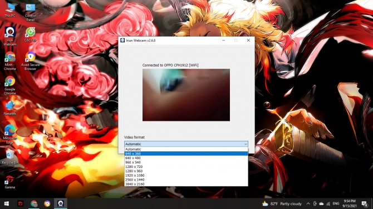Image resolution: width=373 pixels, height=209 pixels.
Task: Minimize the Iriun Webcam window
Action: [223, 40]
